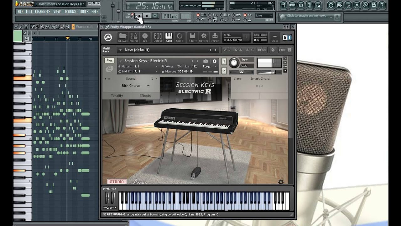Select piano roll speaker playback tool
Image resolution: width=401 pixels, height=226 pixels.
68,27
